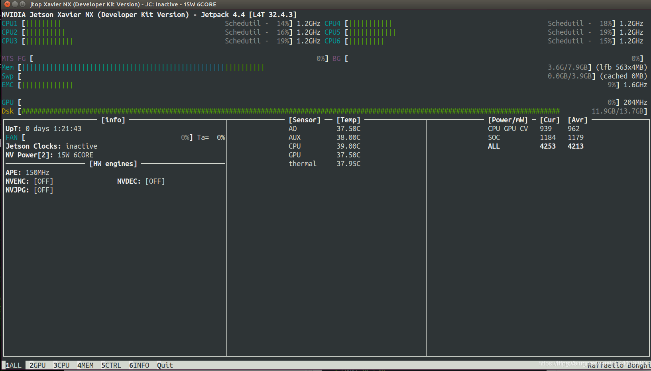
Task: Click the [HW engines] section header
Action: tap(113, 164)
